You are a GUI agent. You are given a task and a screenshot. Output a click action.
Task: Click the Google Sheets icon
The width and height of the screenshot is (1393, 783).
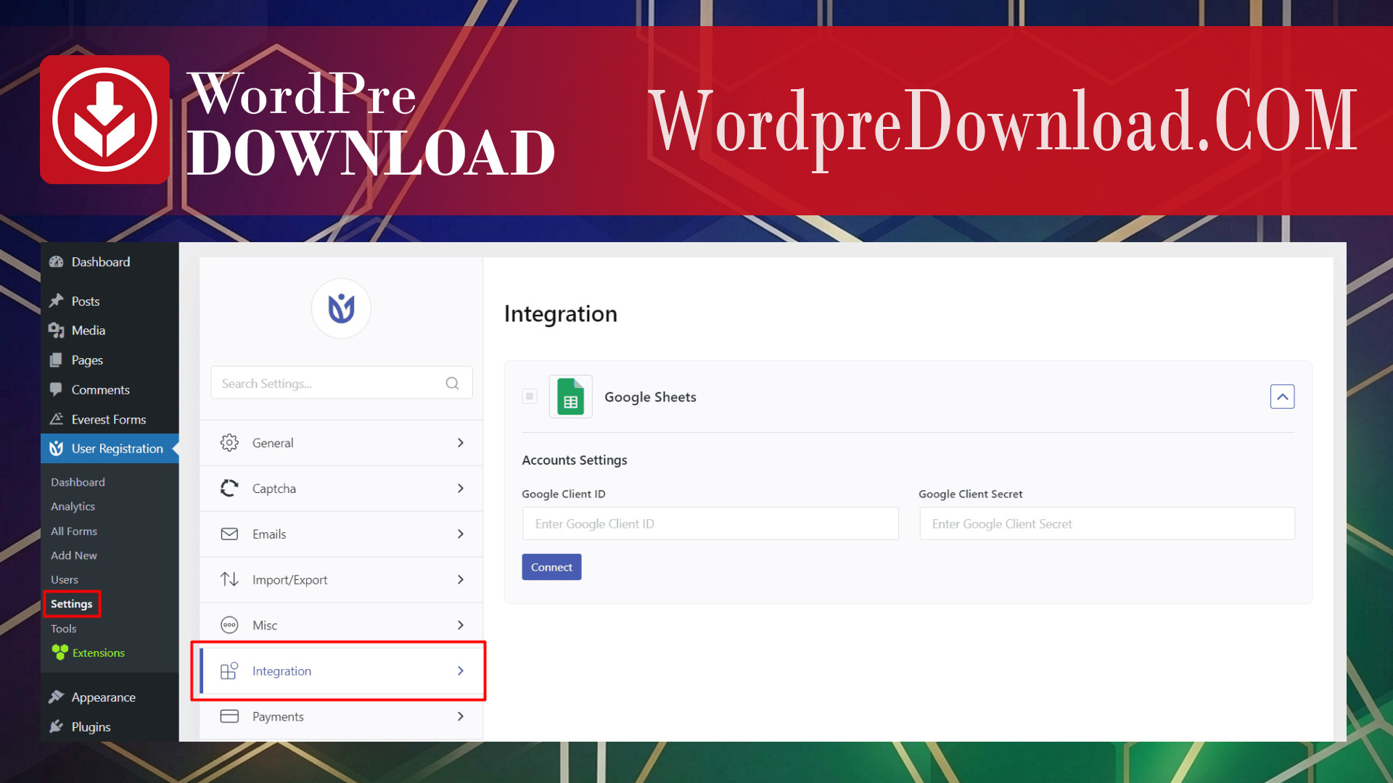point(571,397)
